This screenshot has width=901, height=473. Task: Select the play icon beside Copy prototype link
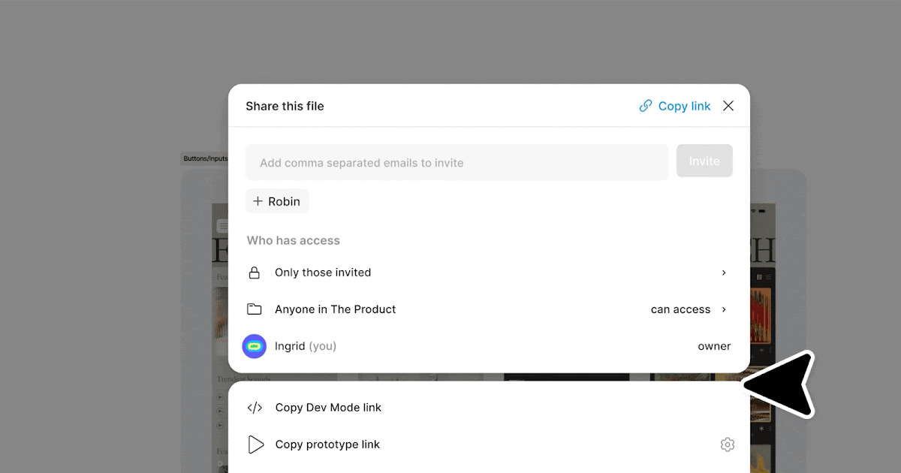[256, 444]
